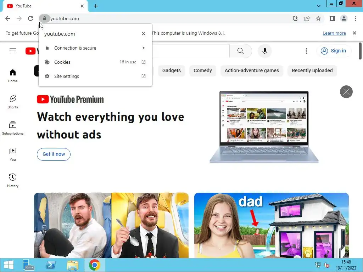Expand Connection is secure details
Viewport: 363px width, 272px height.
pos(95,48)
